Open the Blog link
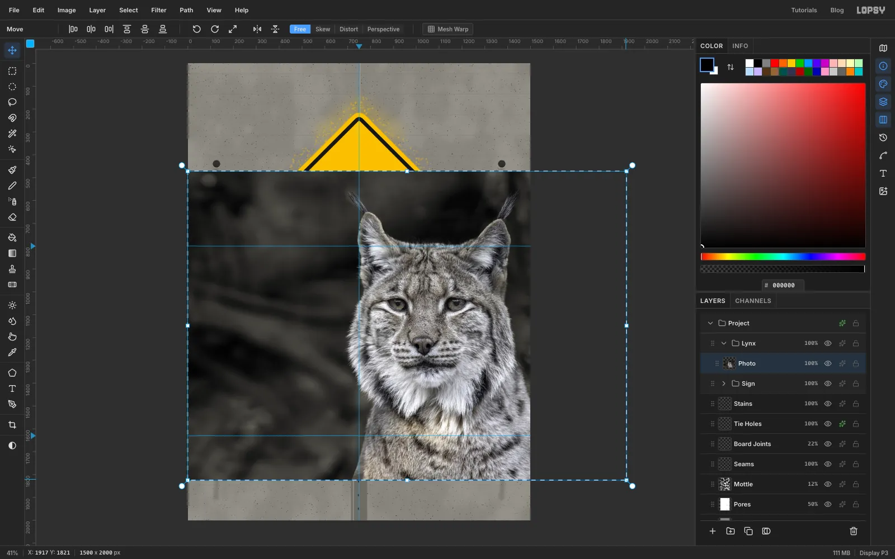The image size is (895, 559). [x=837, y=10]
